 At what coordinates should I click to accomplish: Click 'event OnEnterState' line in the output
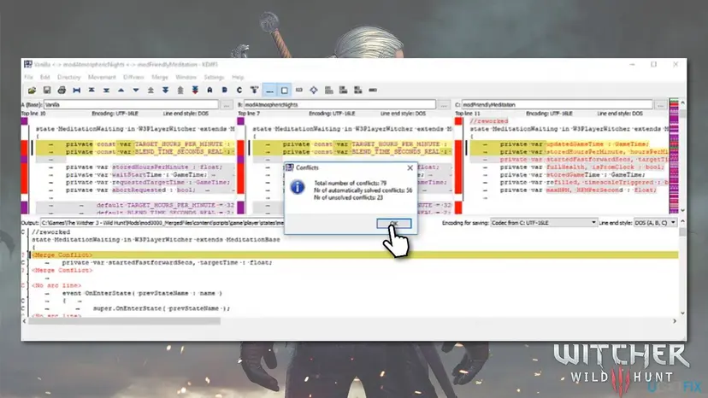coord(142,293)
